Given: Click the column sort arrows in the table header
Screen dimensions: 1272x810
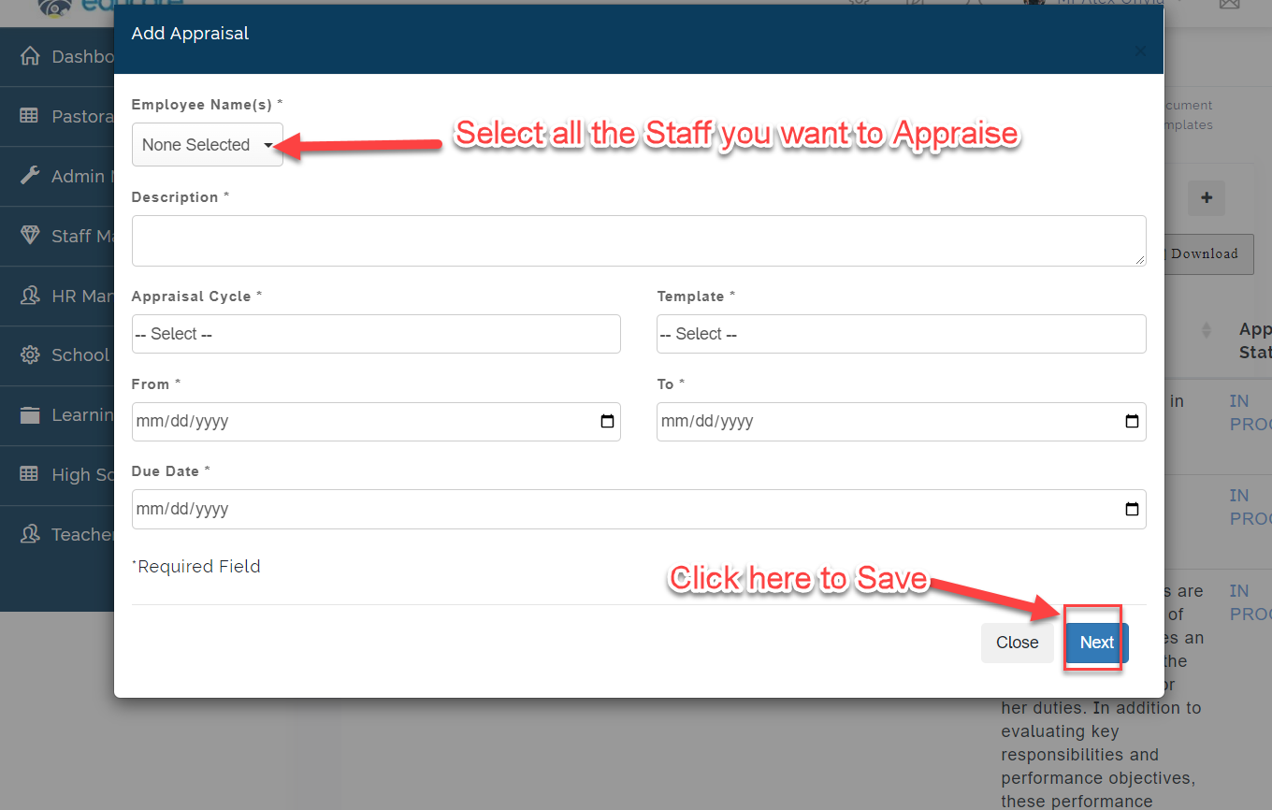Looking at the screenshot, I should pos(1206,330).
